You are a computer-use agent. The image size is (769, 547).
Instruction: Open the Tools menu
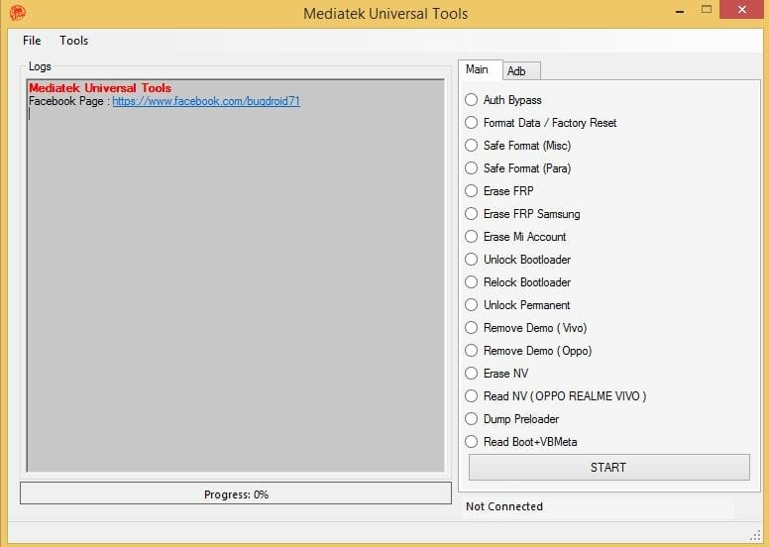73,41
